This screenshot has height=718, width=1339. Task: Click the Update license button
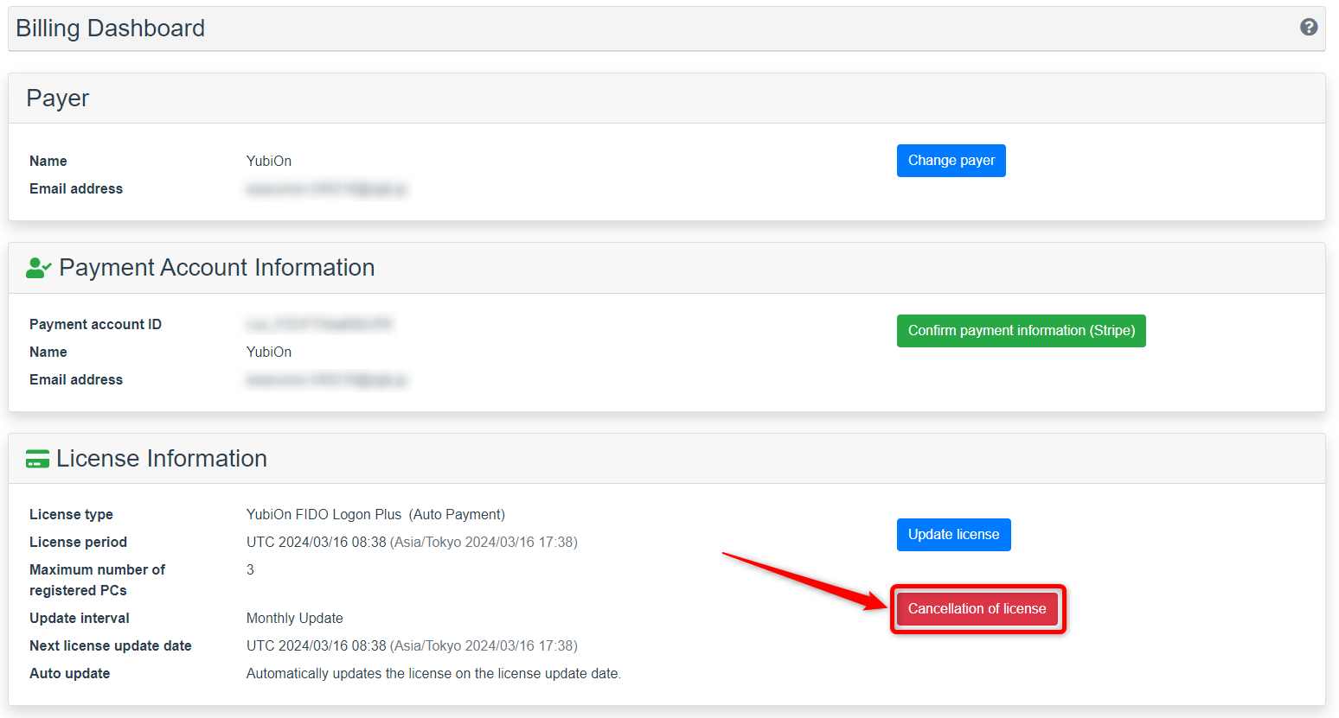point(954,535)
